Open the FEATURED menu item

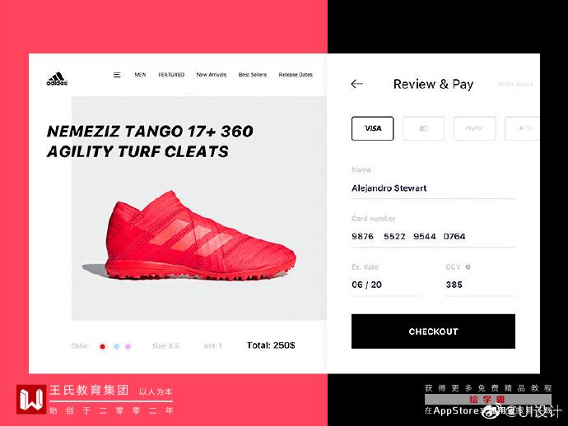pyautogui.click(x=171, y=75)
